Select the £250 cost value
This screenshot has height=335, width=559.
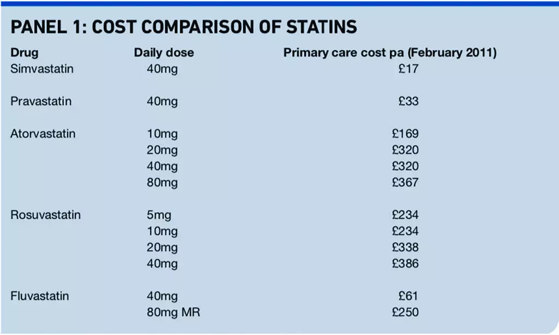coord(405,312)
